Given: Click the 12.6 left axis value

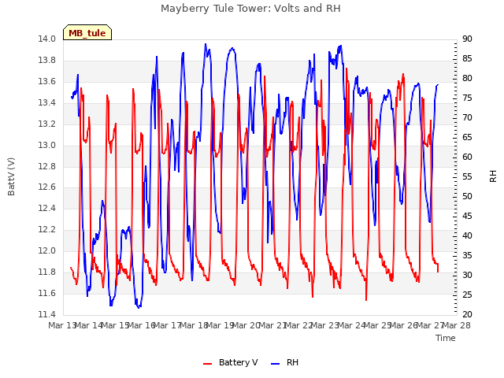Looking at the screenshot, I should [47, 187].
